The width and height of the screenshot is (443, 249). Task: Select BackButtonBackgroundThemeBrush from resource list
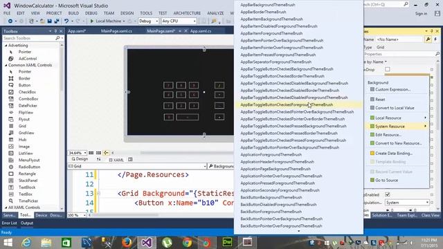[271, 197]
